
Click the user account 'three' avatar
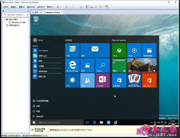(35, 40)
